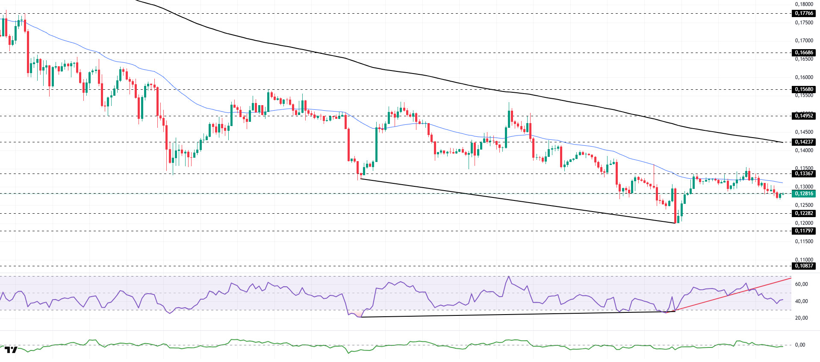820x362 pixels.
Task: Click the 0,11797 support level label
Action: pos(804,231)
